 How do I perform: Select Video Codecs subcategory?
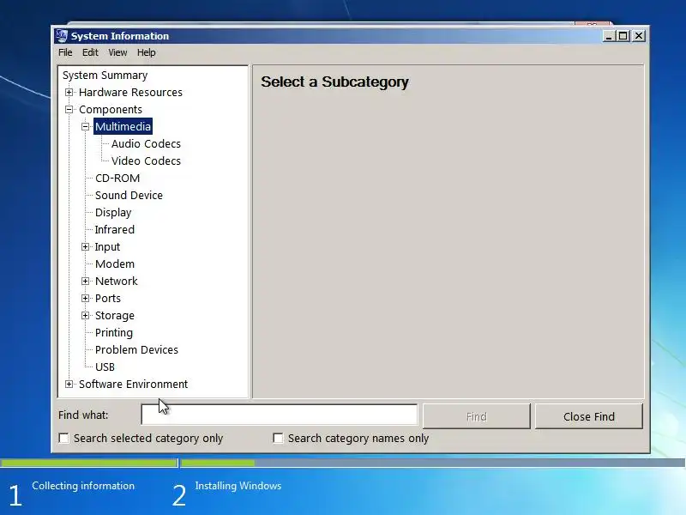pyautogui.click(x=146, y=161)
